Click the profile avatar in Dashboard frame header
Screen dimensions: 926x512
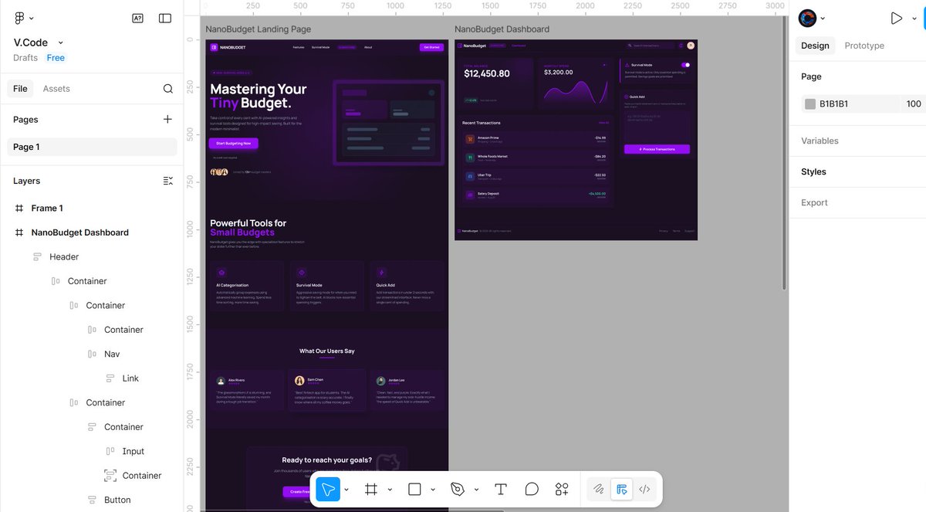tap(691, 46)
